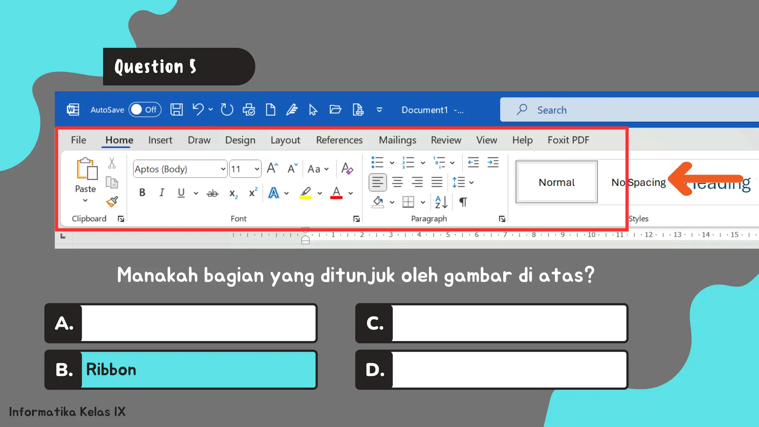
Task: Open the Undo history dropdown arrow
Action: coord(211,110)
